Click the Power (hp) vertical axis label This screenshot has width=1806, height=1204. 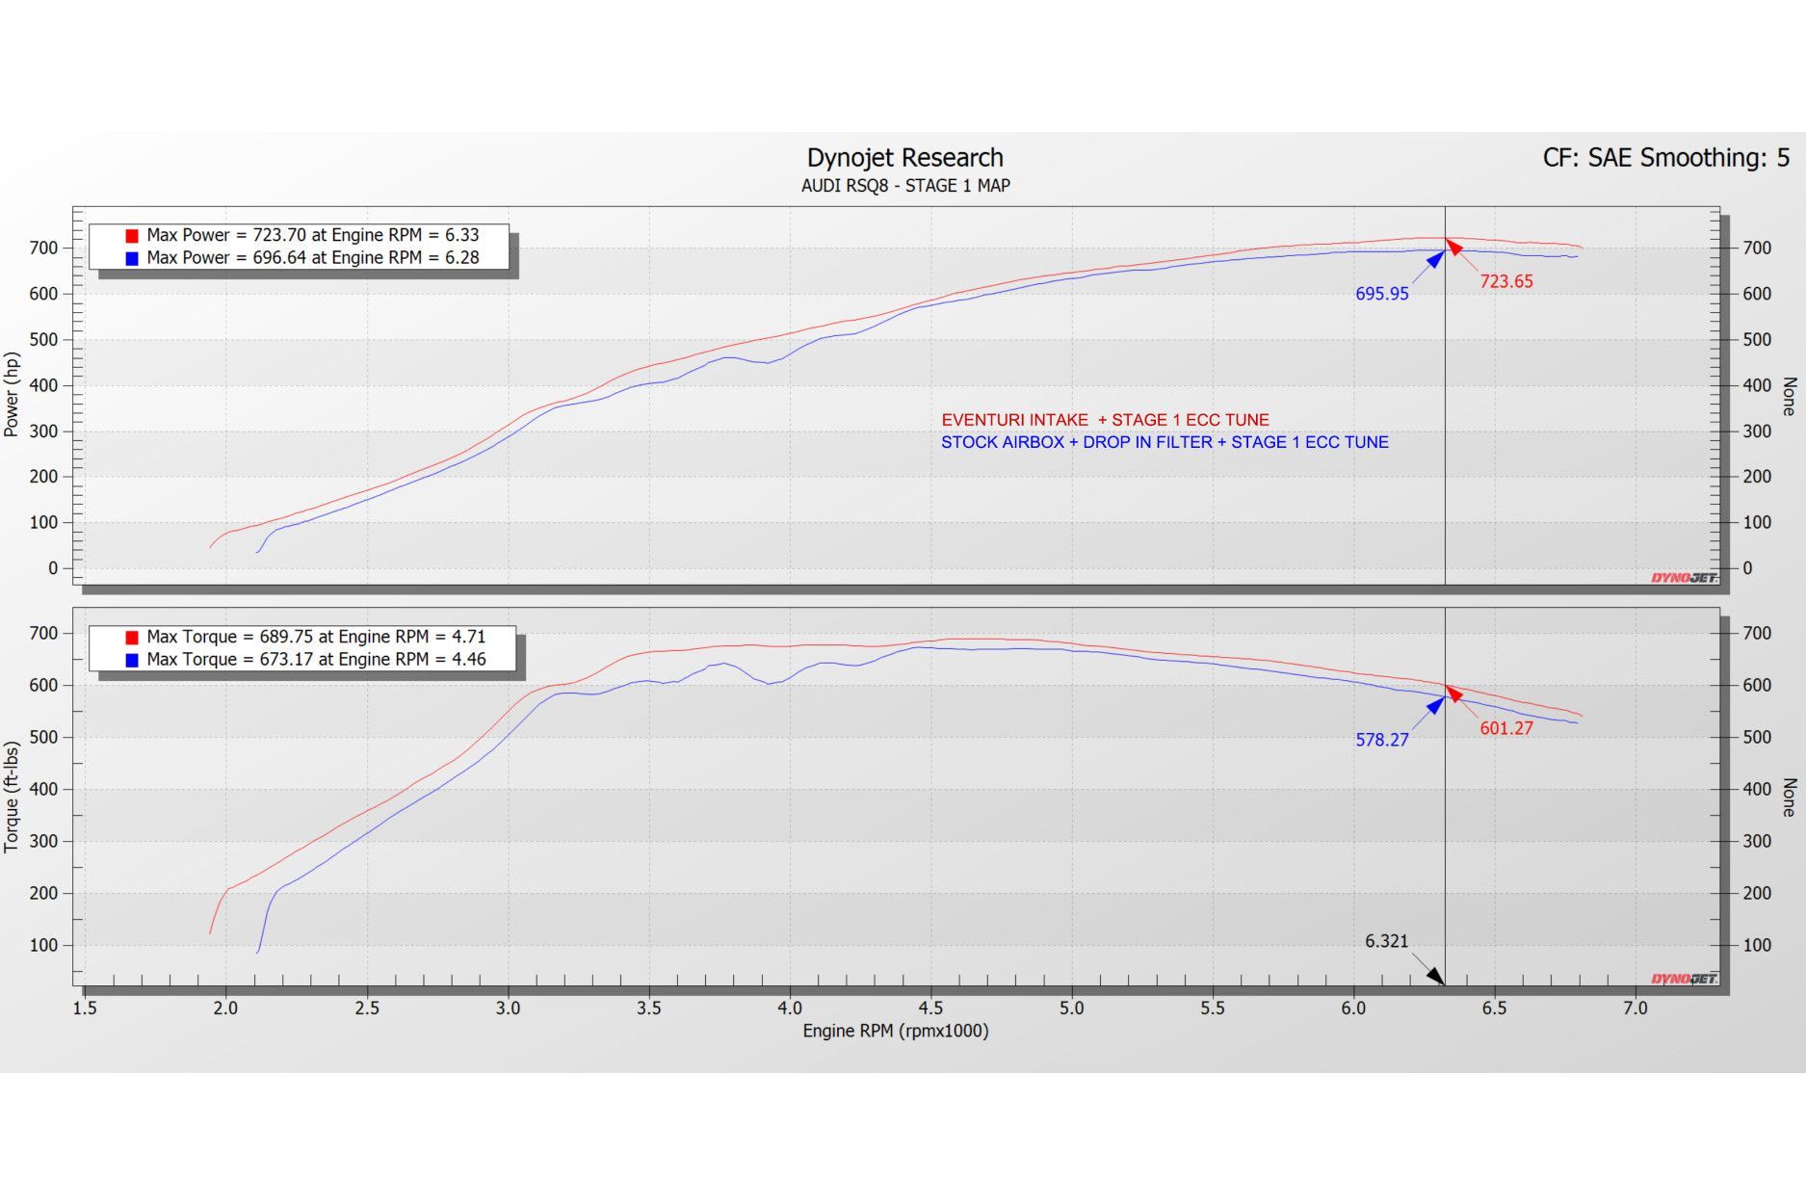coord(13,394)
